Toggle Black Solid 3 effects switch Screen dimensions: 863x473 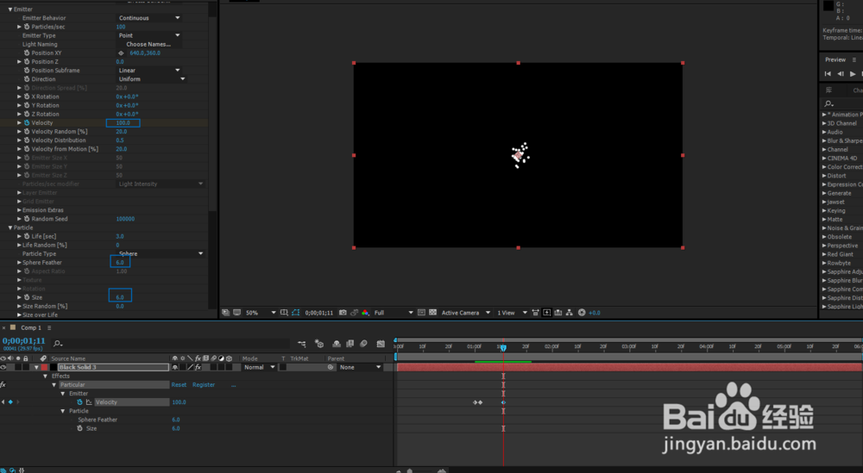(198, 368)
